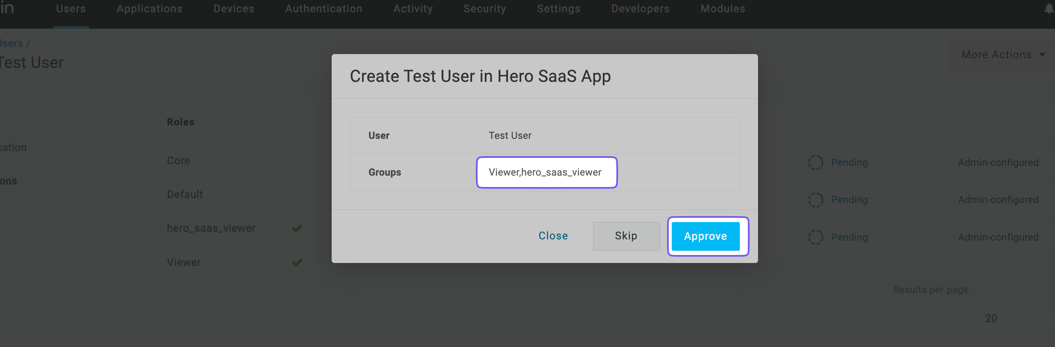
Task: Select the Default role row
Action: pos(232,195)
